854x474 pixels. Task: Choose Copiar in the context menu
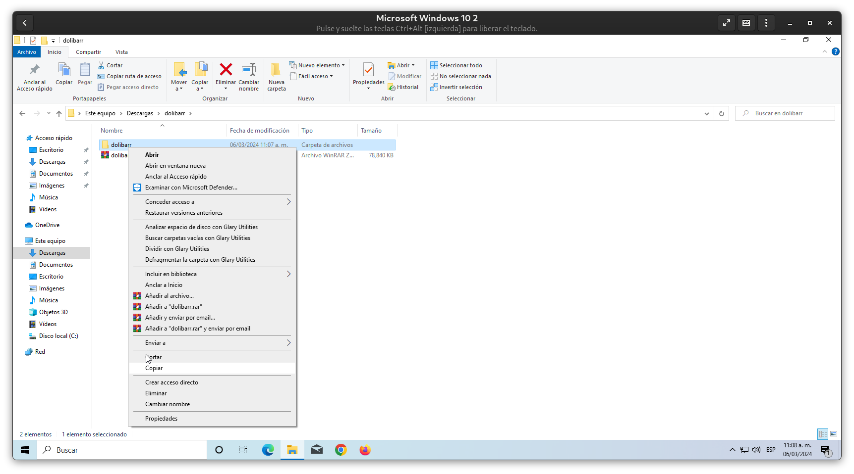point(154,368)
